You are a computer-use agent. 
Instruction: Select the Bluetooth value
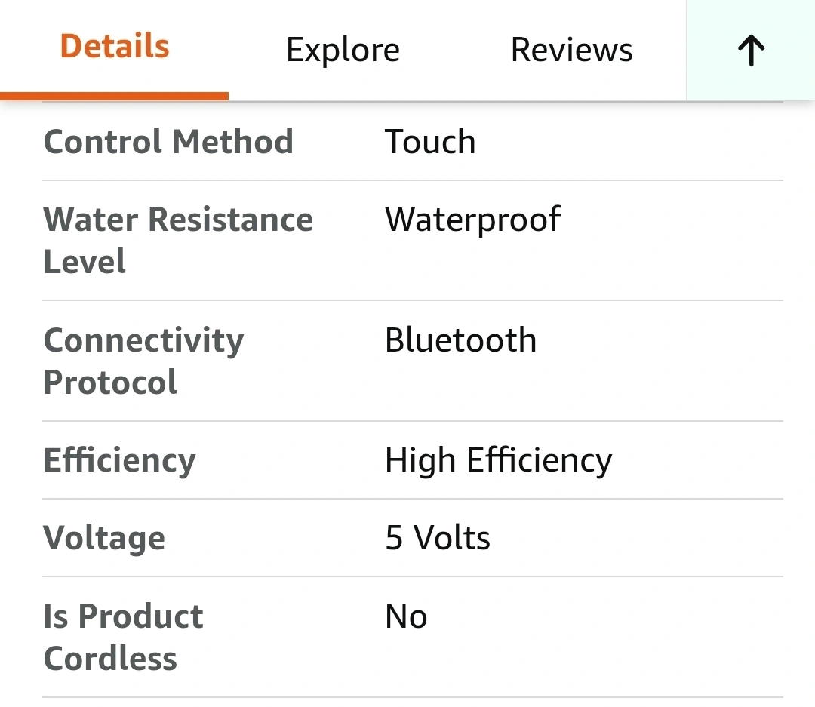pos(460,340)
